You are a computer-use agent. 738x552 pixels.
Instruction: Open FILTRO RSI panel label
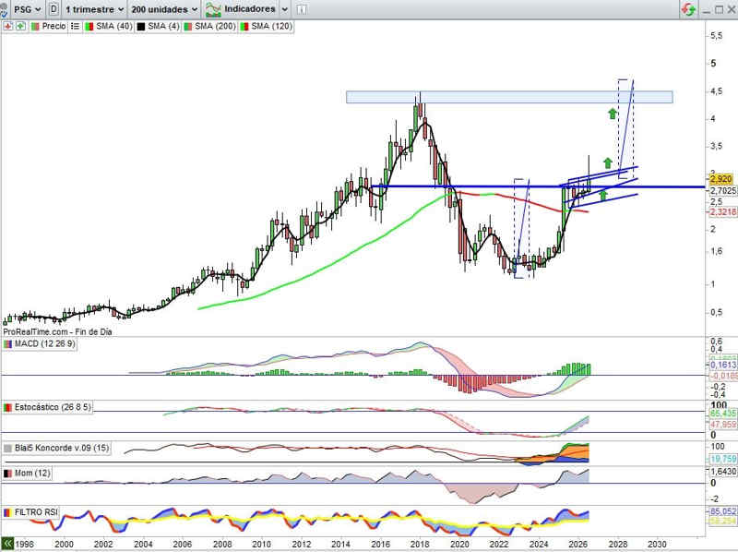point(36,512)
